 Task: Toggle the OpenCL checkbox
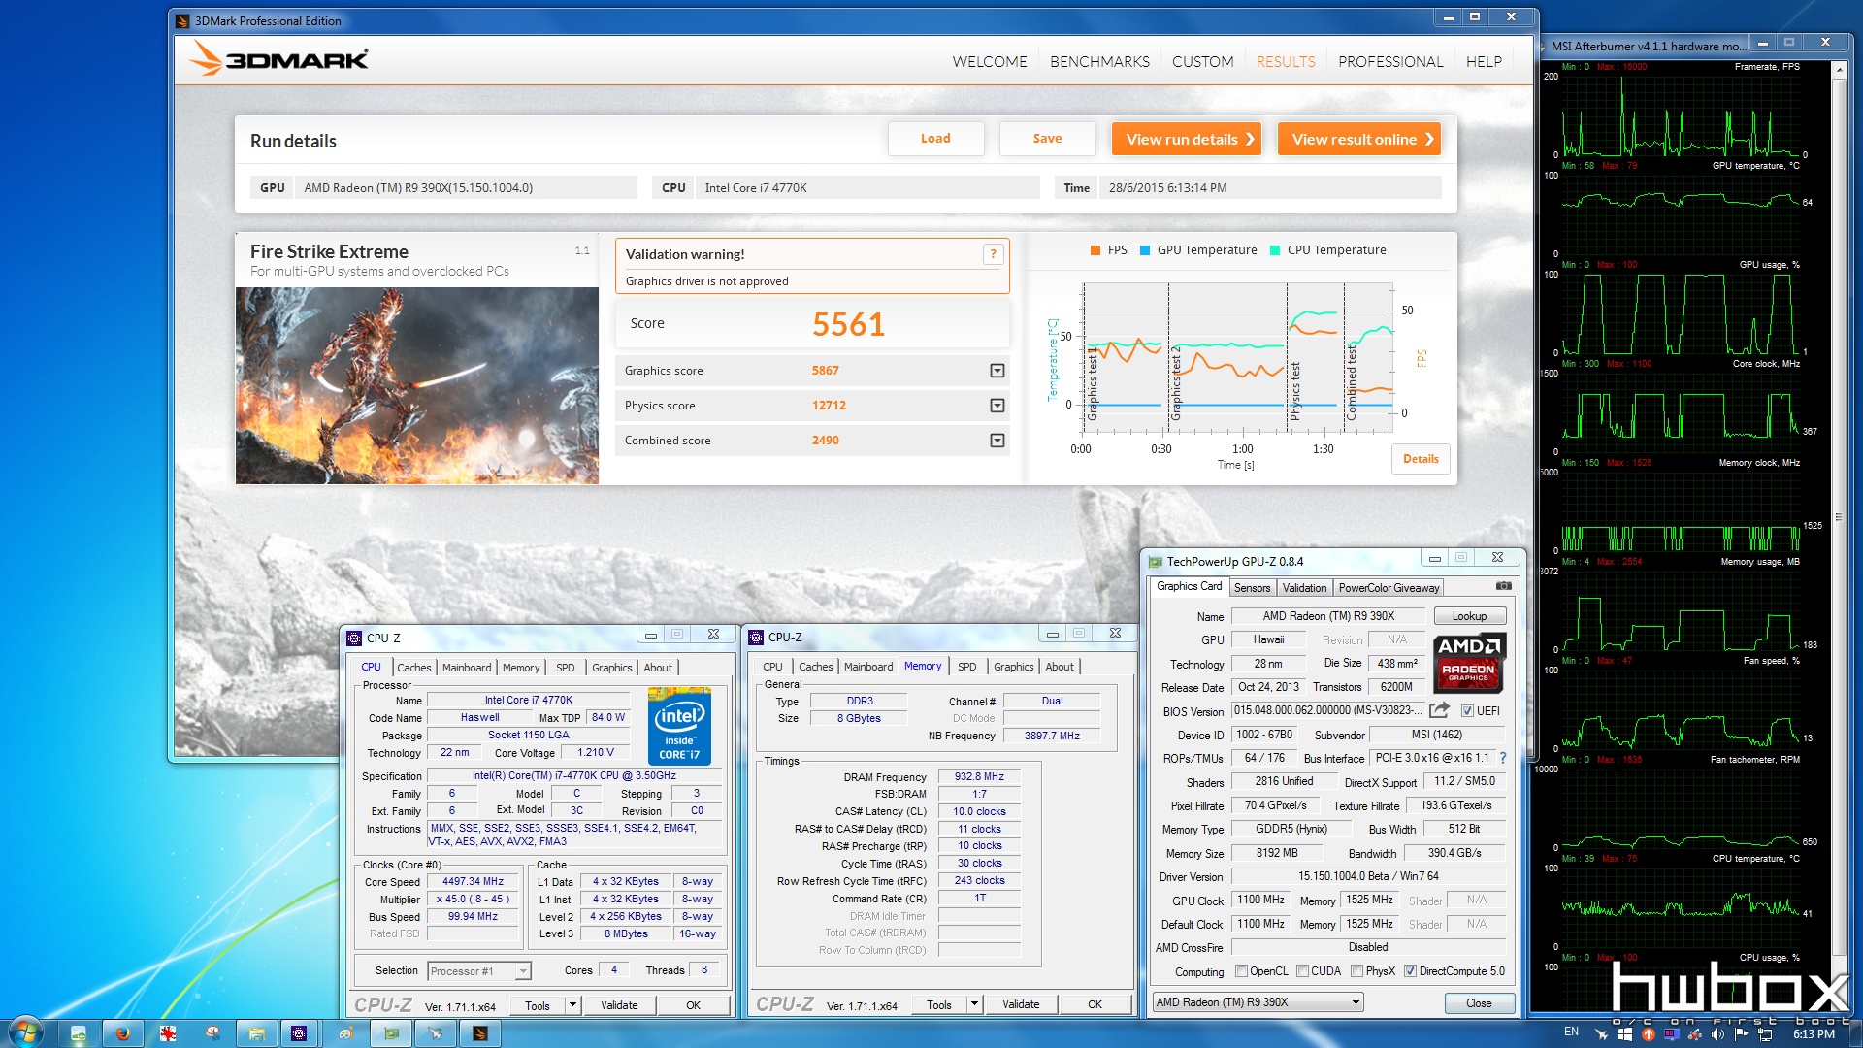point(1241,971)
